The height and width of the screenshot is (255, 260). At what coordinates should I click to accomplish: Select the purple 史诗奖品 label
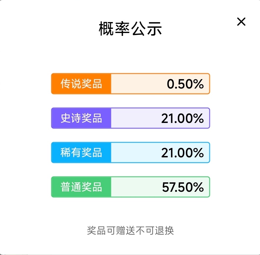tap(81, 118)
